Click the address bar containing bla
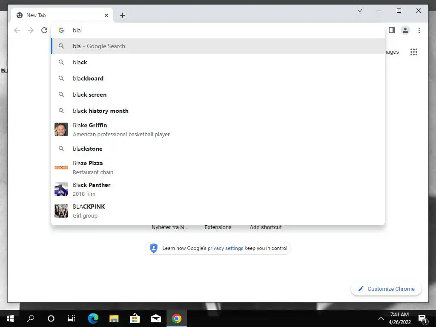Image resolution: width=436 pixels, height=327 pixels. coord(218,30)
